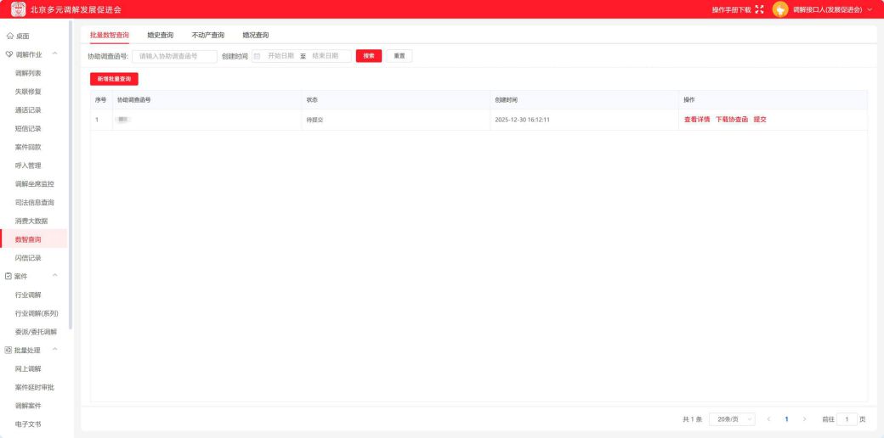Image resolution: width=884 pixels, height=438 pixels.
Task: Go to the next page arrow
Action: pos(805,419)
